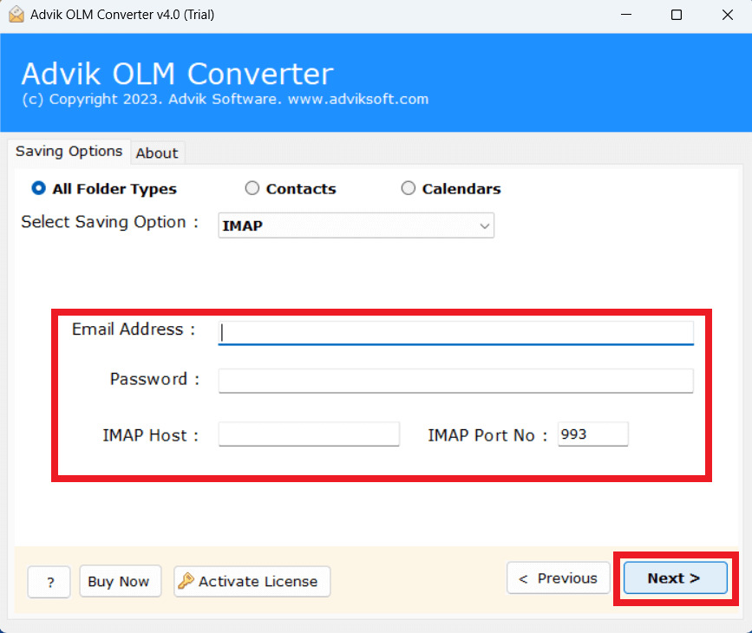Switch to the Saving Options tab
Viewport: 752px width, 633px height.
[x=69, y=152]
